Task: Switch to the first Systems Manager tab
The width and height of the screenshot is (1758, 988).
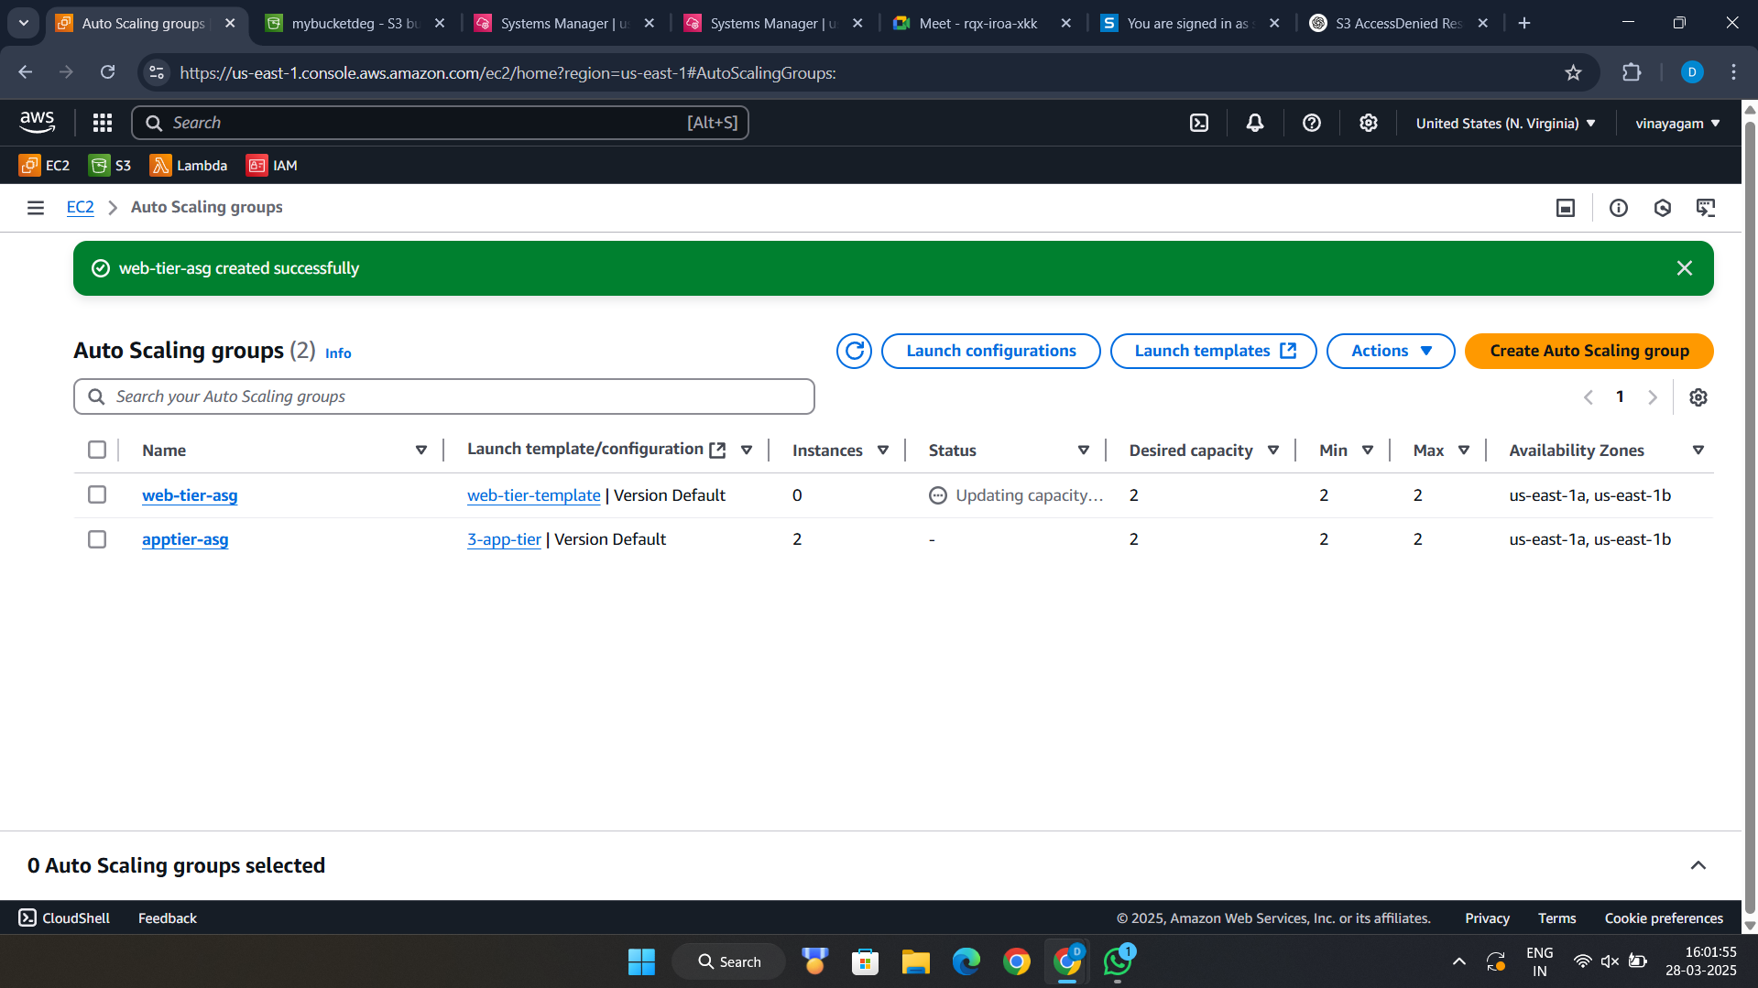Action: [565, 23]
